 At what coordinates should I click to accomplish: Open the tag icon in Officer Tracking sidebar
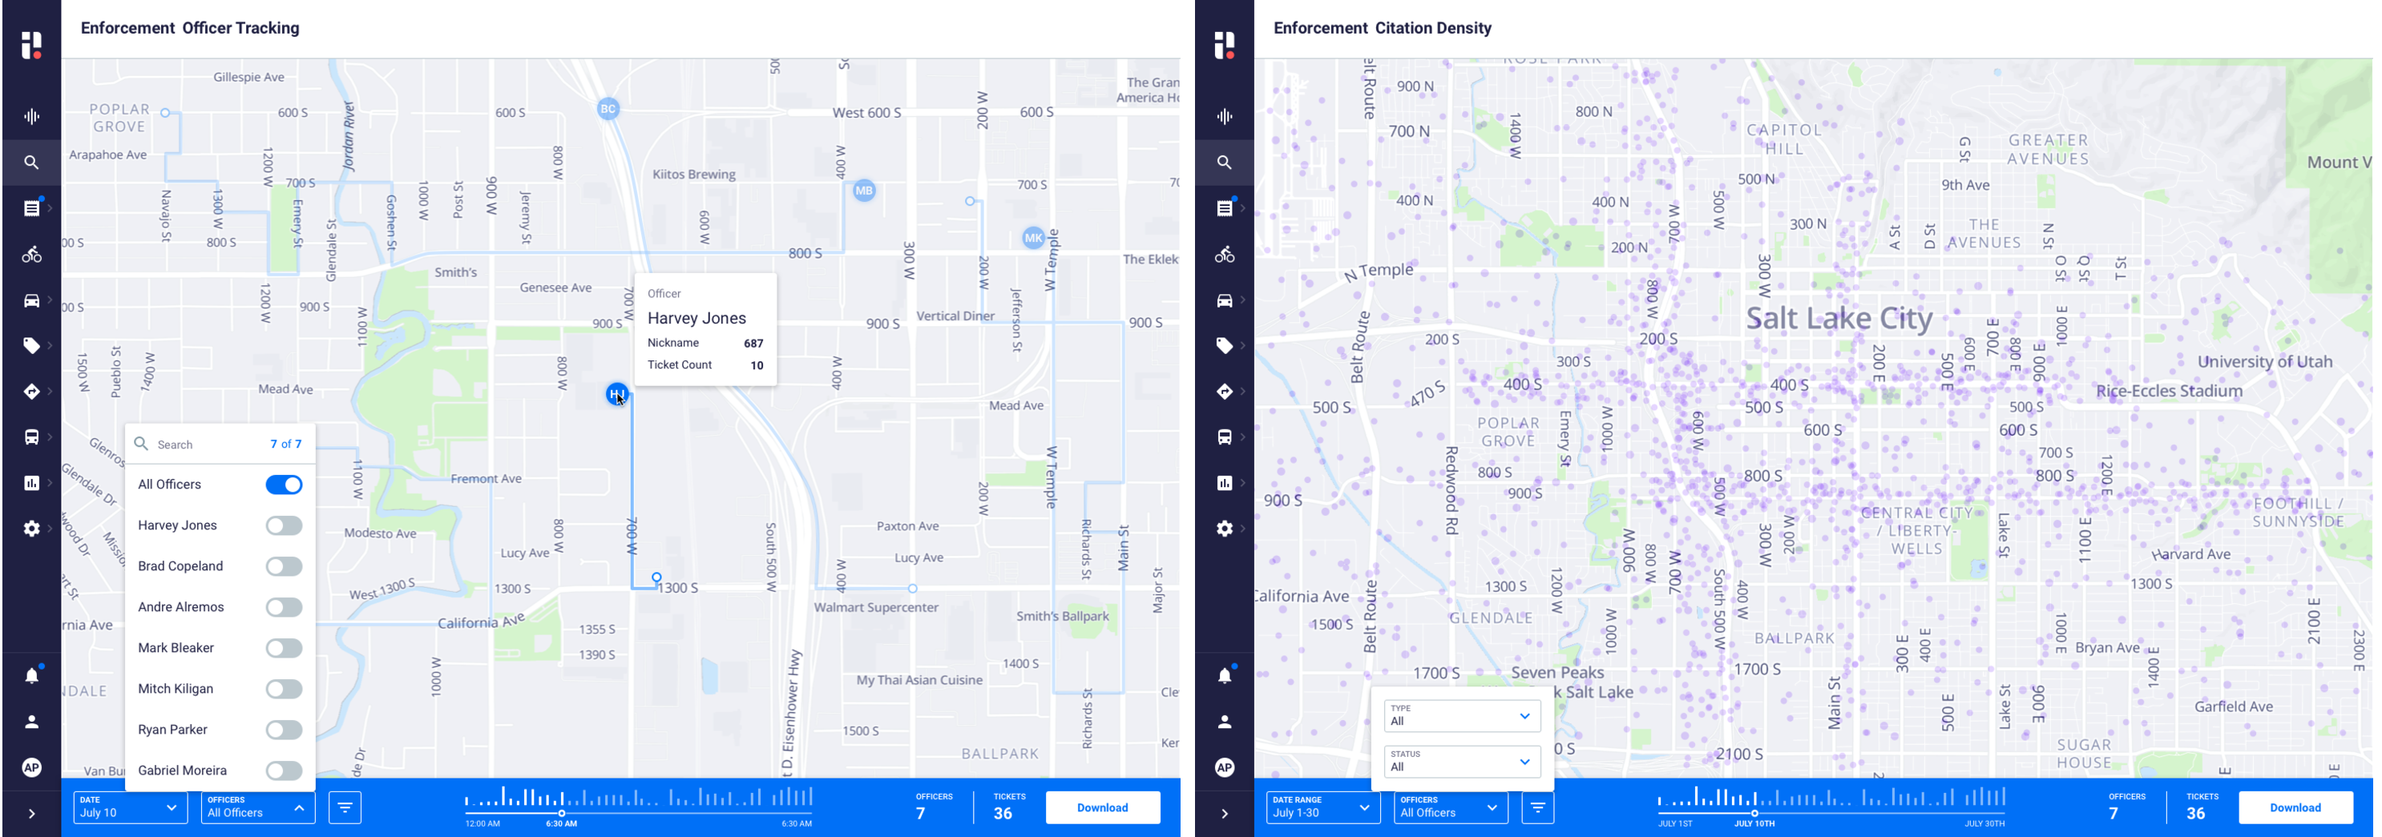tap(31, 345)
